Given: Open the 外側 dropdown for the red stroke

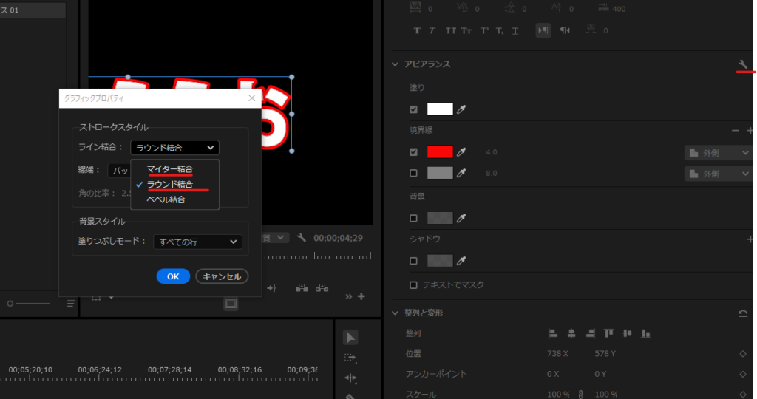Looking at the screenshot, I should point(717,153).
